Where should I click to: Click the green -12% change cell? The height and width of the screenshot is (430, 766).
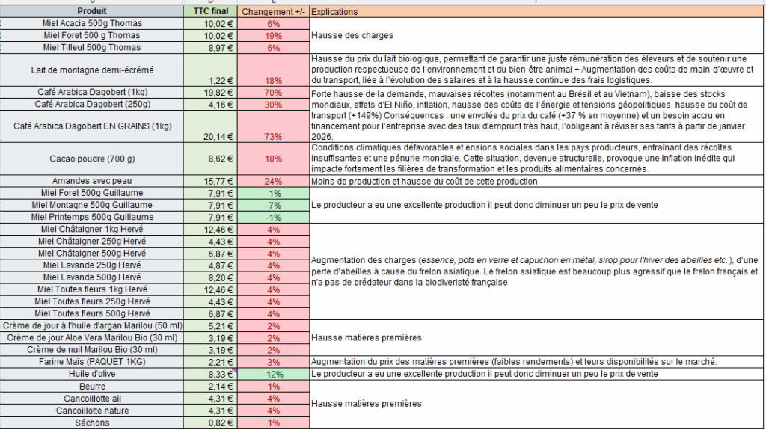click(x=272, y=374)
